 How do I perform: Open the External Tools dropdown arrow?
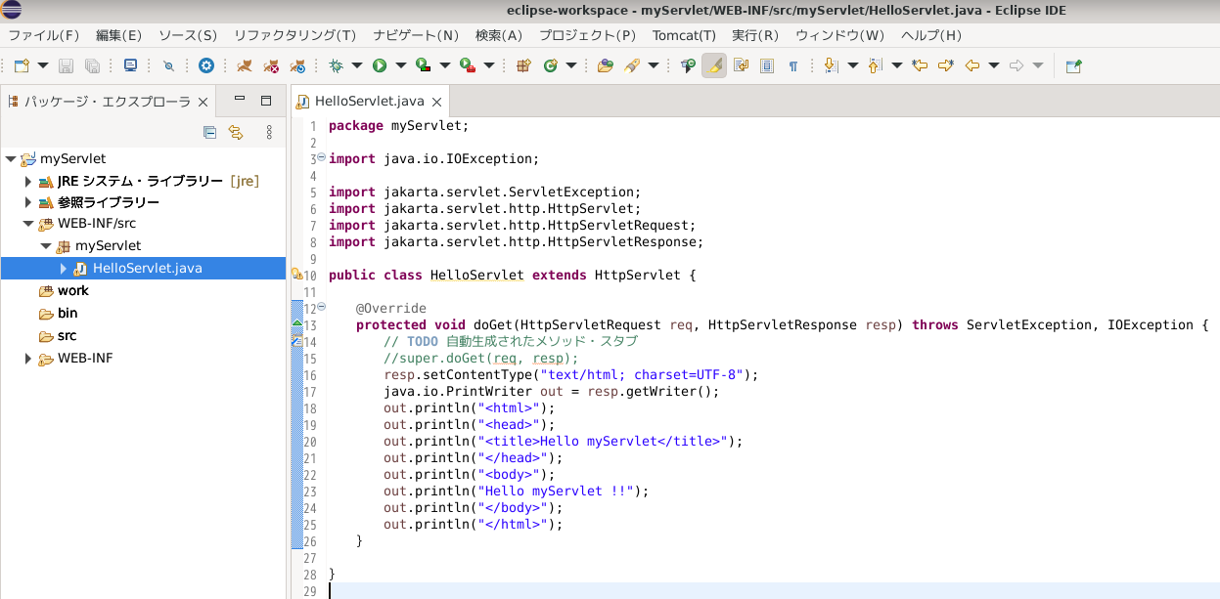click(489, 65)
